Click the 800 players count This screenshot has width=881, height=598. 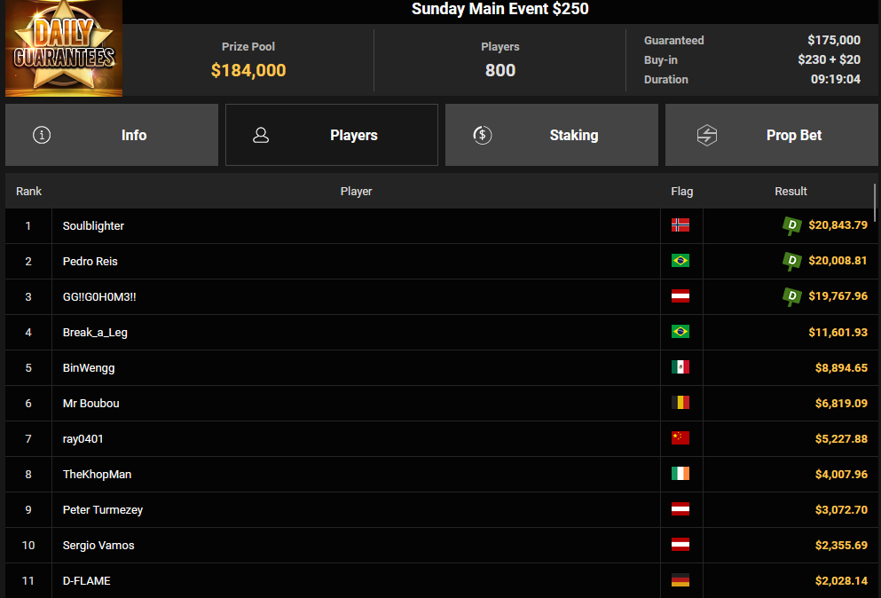(500, 70)
